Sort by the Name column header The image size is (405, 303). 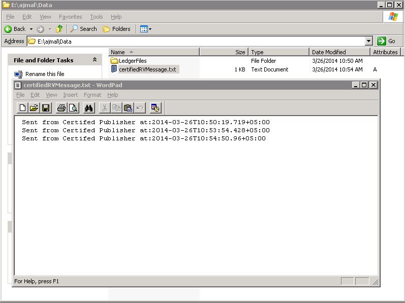coord(154,52)
